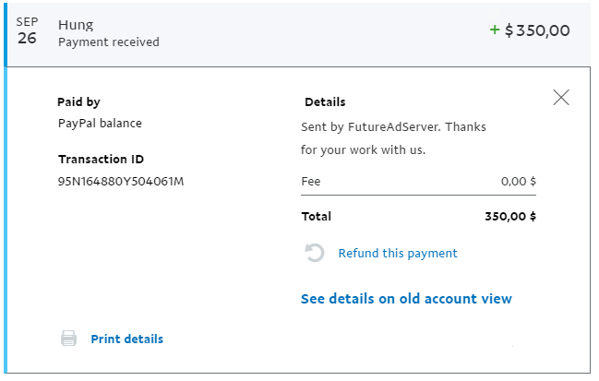The image size is (599, 381).
Task: Click the SEP 26 date label
Action: (27, 30)
